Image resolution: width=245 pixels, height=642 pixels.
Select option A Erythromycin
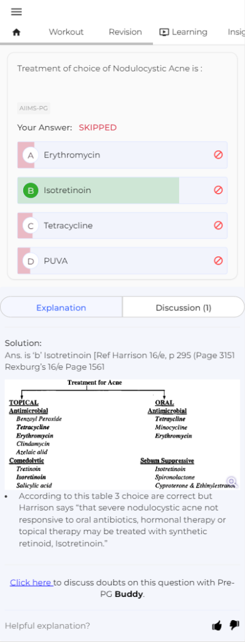(122, 155)
